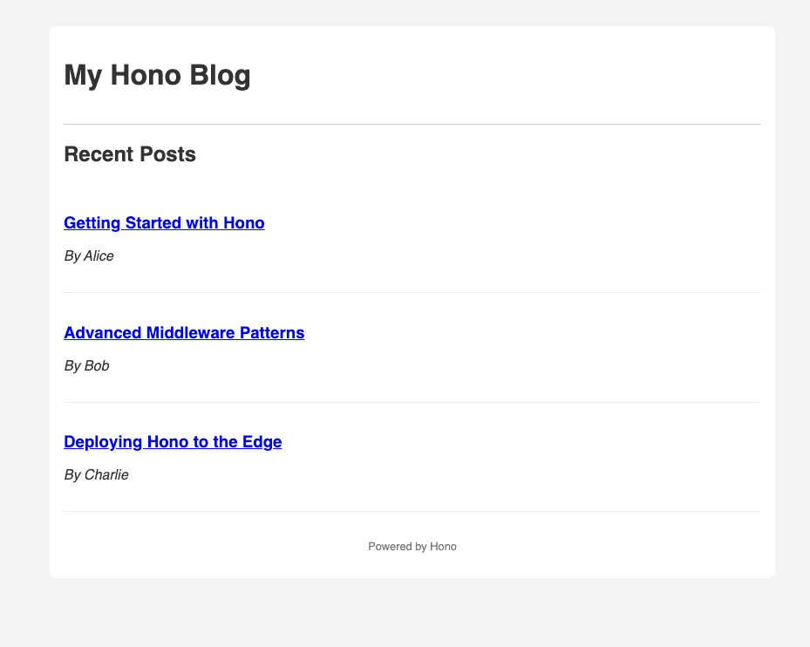
Task: Open the "Getting Started with Hono" post
Action: [164, 223]
